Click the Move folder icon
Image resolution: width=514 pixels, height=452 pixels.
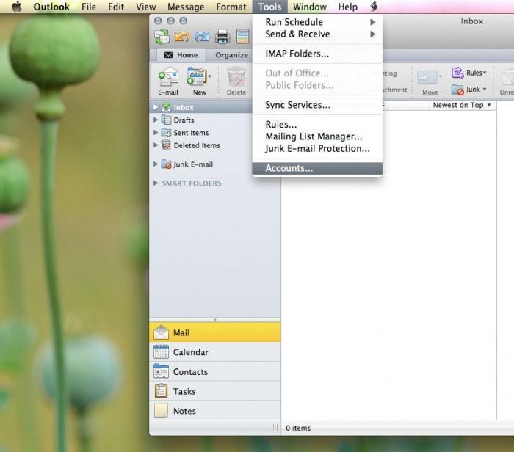pyautogui.click(x=430, y=80)
